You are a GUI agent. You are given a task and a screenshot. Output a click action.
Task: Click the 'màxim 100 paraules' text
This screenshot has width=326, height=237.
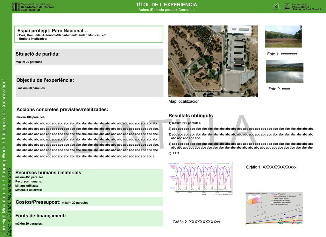tap(30, 117)
